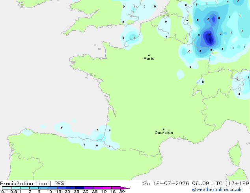Pick the 10–15 mm legend swatch

coord(52,188)
